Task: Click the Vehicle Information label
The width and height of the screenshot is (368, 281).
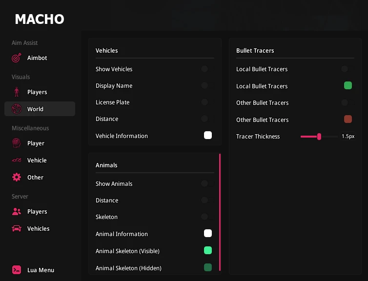Action: [122, 136]
